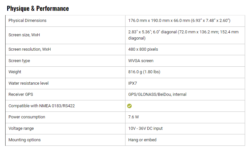Viewport: 250px width, 154px height.
Task: Select the Screen resolution, WxH label
Action: 29,49
